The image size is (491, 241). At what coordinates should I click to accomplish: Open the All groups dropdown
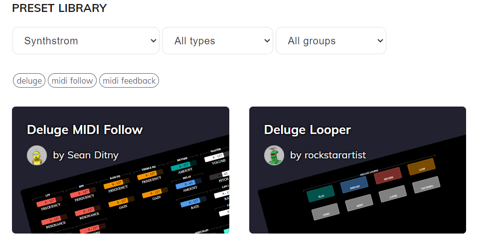330,41
